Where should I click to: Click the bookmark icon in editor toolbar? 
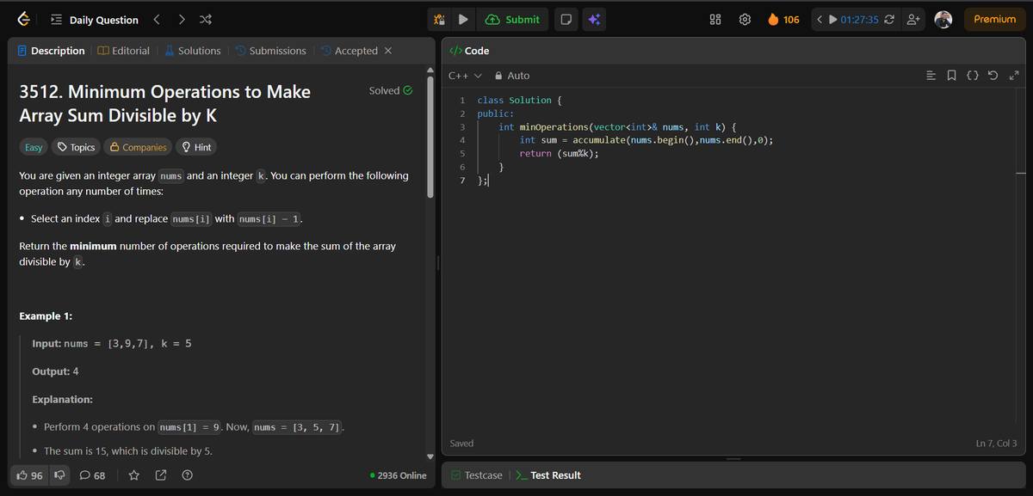click(951, 76)
